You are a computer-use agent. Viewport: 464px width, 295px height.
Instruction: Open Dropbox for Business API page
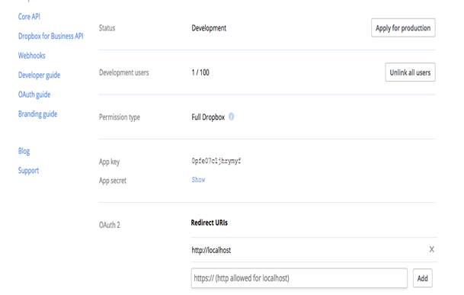click(x=50, y=36)
